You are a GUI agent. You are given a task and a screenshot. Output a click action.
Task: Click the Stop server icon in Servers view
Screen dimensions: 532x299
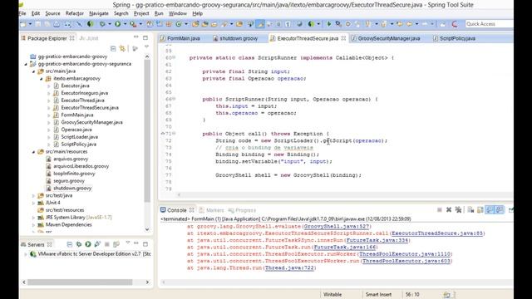pyautogui.click(x=107, y=244)
